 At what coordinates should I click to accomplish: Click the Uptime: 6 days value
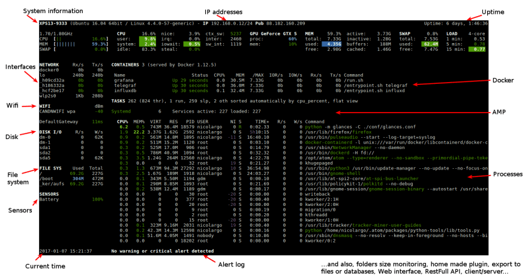[x=455, y=23]
